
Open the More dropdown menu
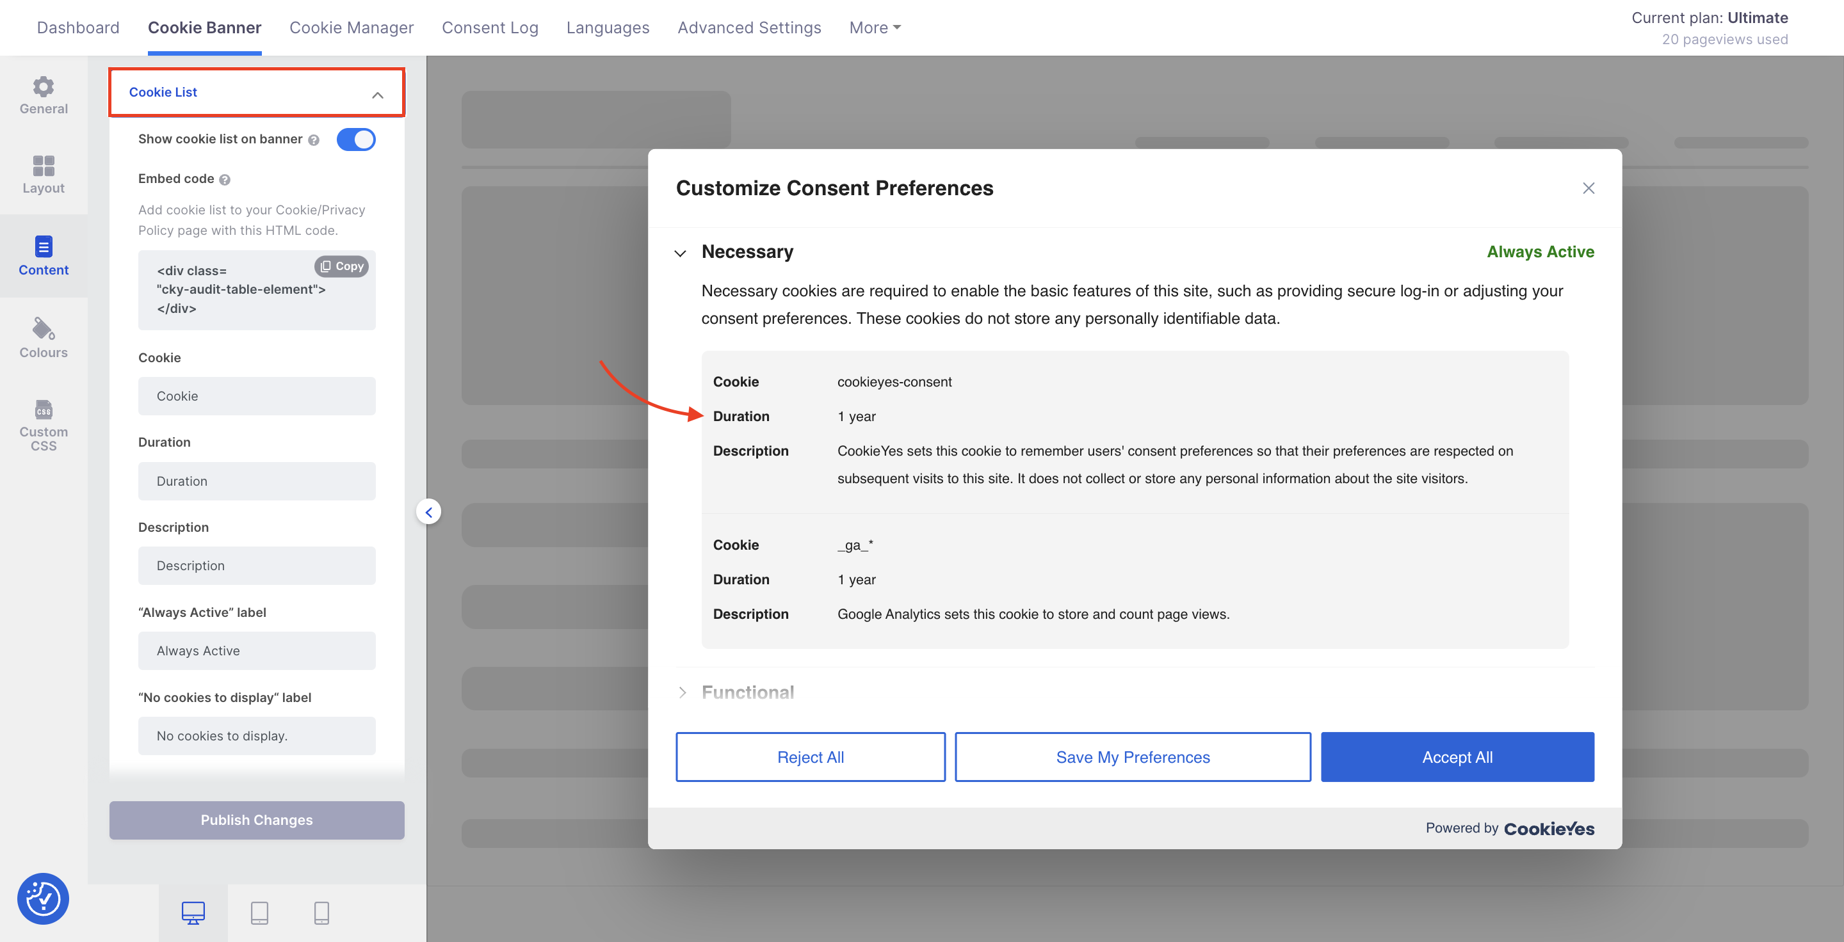875,27
